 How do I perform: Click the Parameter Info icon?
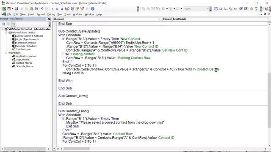click(x=230, y=9)
